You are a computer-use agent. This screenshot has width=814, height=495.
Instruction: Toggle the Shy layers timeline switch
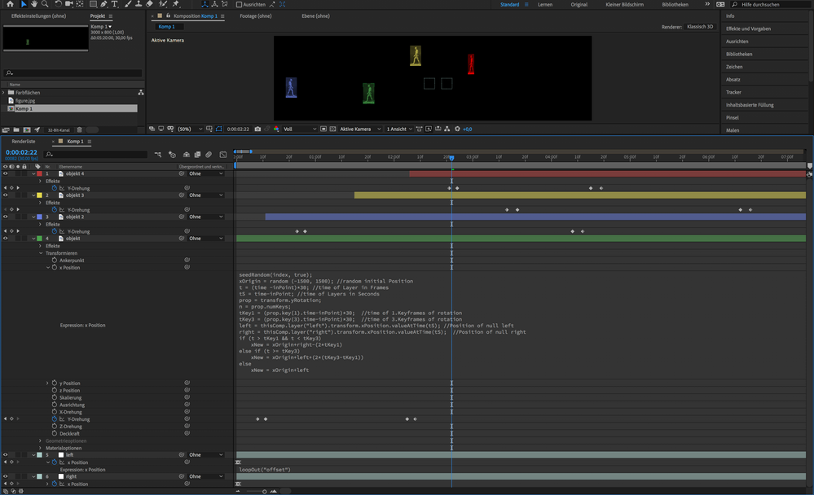click(187, 155)
